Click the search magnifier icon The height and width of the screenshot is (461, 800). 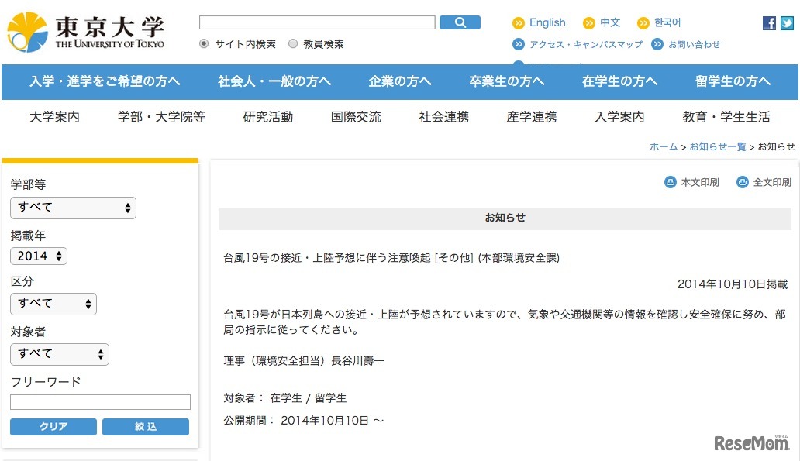(460, 22)
